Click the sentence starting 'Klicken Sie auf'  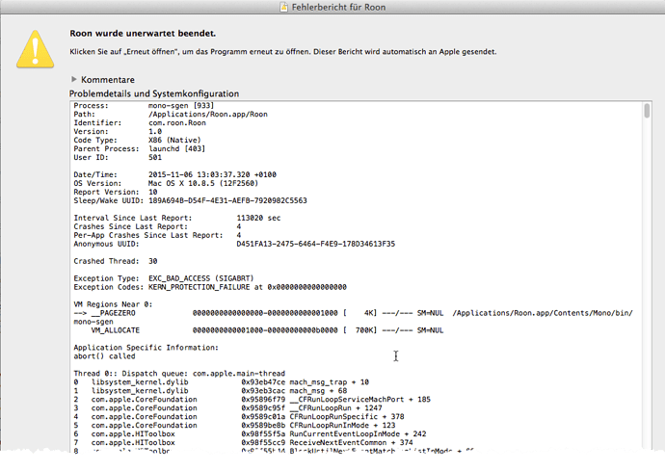[283, 52]
